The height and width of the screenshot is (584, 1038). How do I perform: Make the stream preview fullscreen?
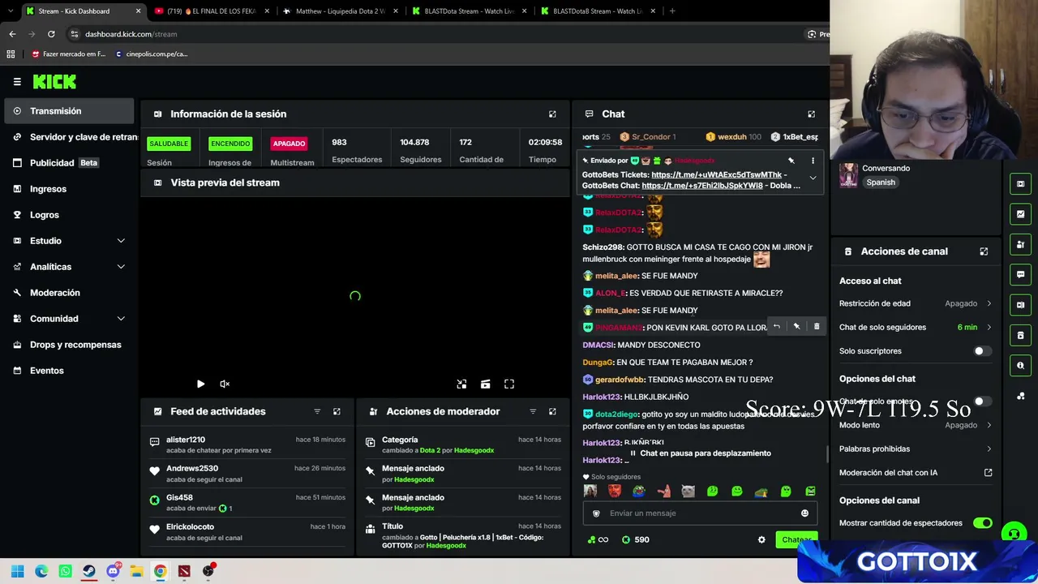point(509,384)
